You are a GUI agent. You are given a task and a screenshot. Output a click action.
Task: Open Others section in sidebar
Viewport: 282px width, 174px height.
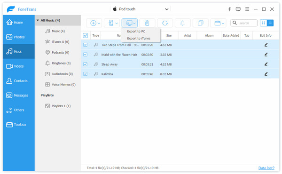coord(19,110)
